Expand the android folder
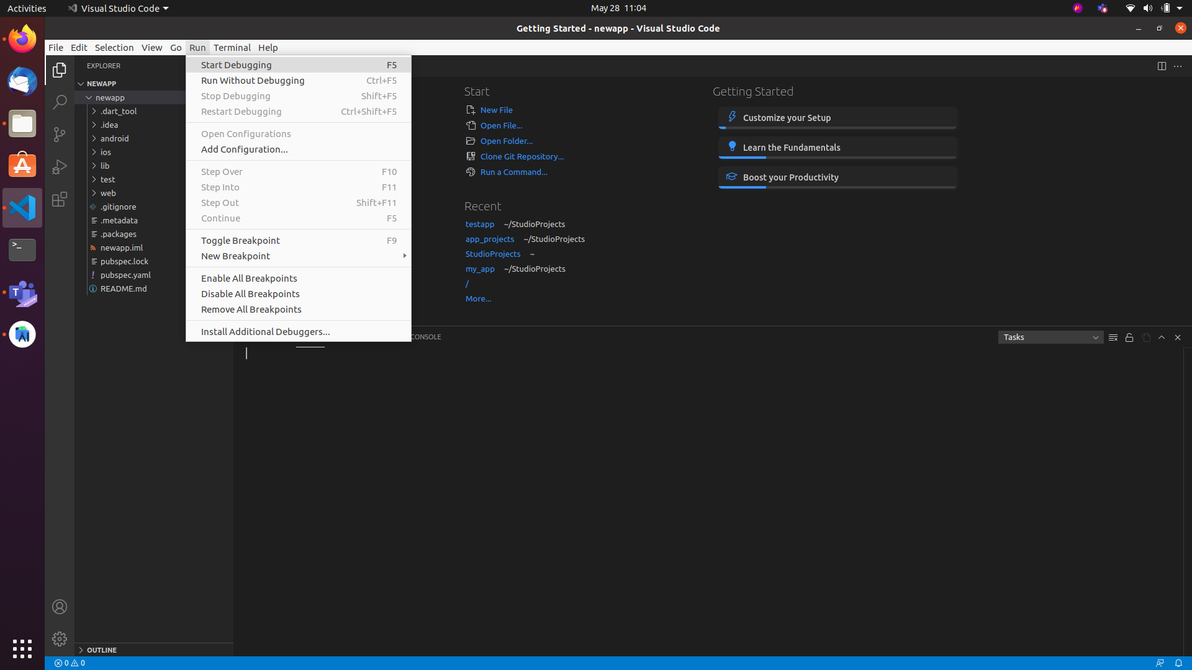 115,138
